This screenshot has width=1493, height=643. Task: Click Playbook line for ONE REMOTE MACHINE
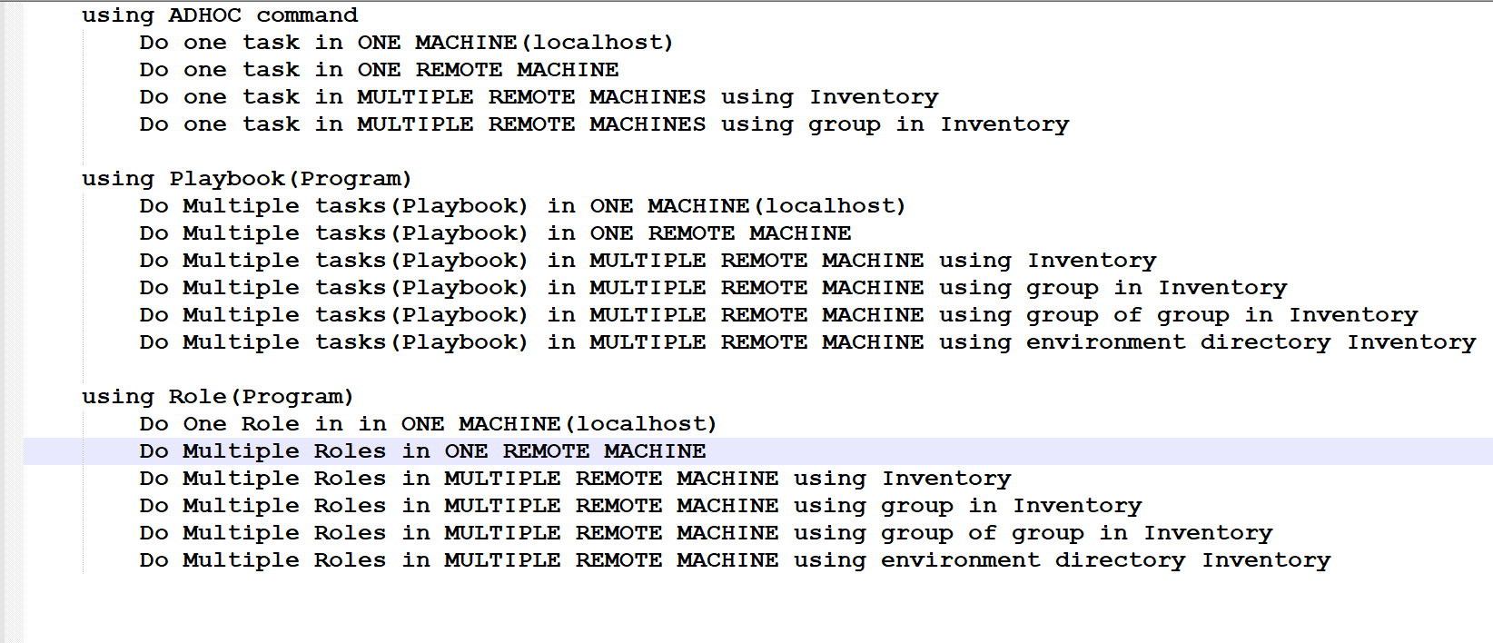point(495,233)
